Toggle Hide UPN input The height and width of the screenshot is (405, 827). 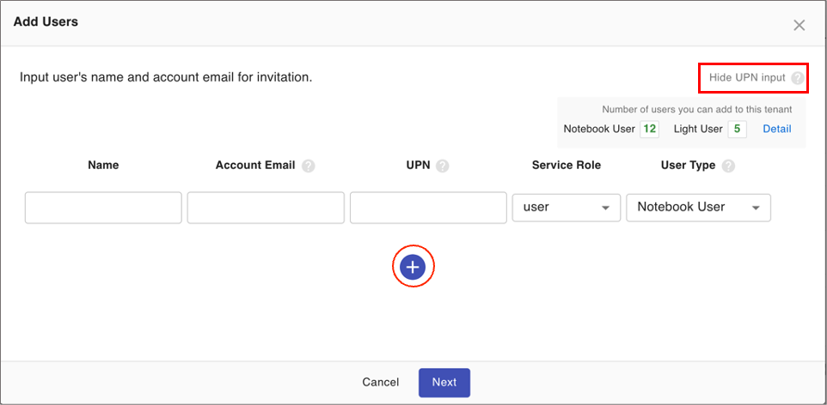746,78
